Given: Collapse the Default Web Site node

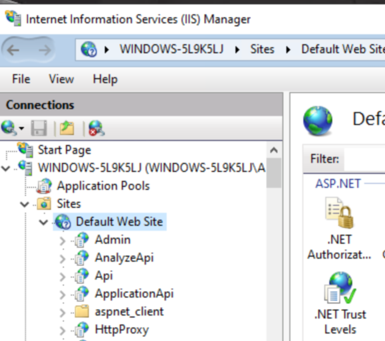Looking at the screenshot, I should pos(43,223).
